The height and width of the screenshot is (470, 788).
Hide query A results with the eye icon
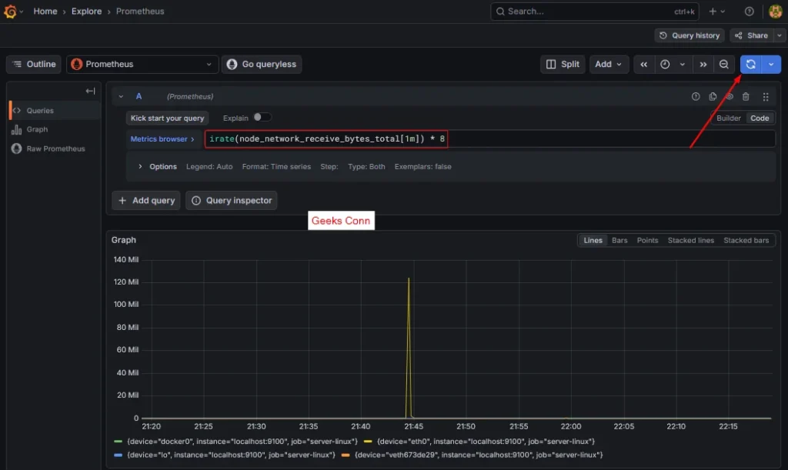(730, 96)
